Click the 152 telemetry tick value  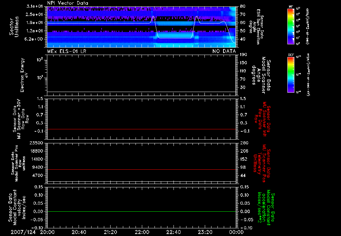tap(243, 159)
